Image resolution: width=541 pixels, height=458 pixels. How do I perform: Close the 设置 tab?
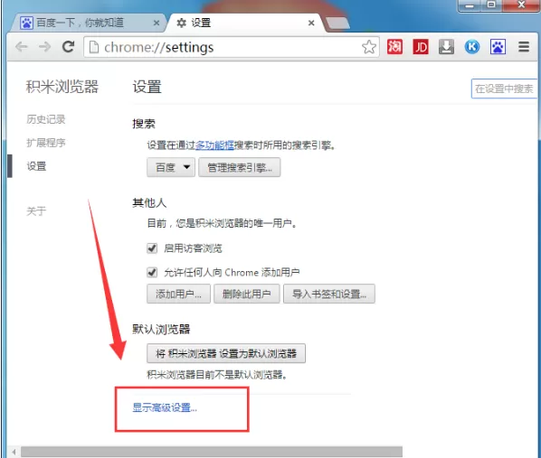(311, 23)
